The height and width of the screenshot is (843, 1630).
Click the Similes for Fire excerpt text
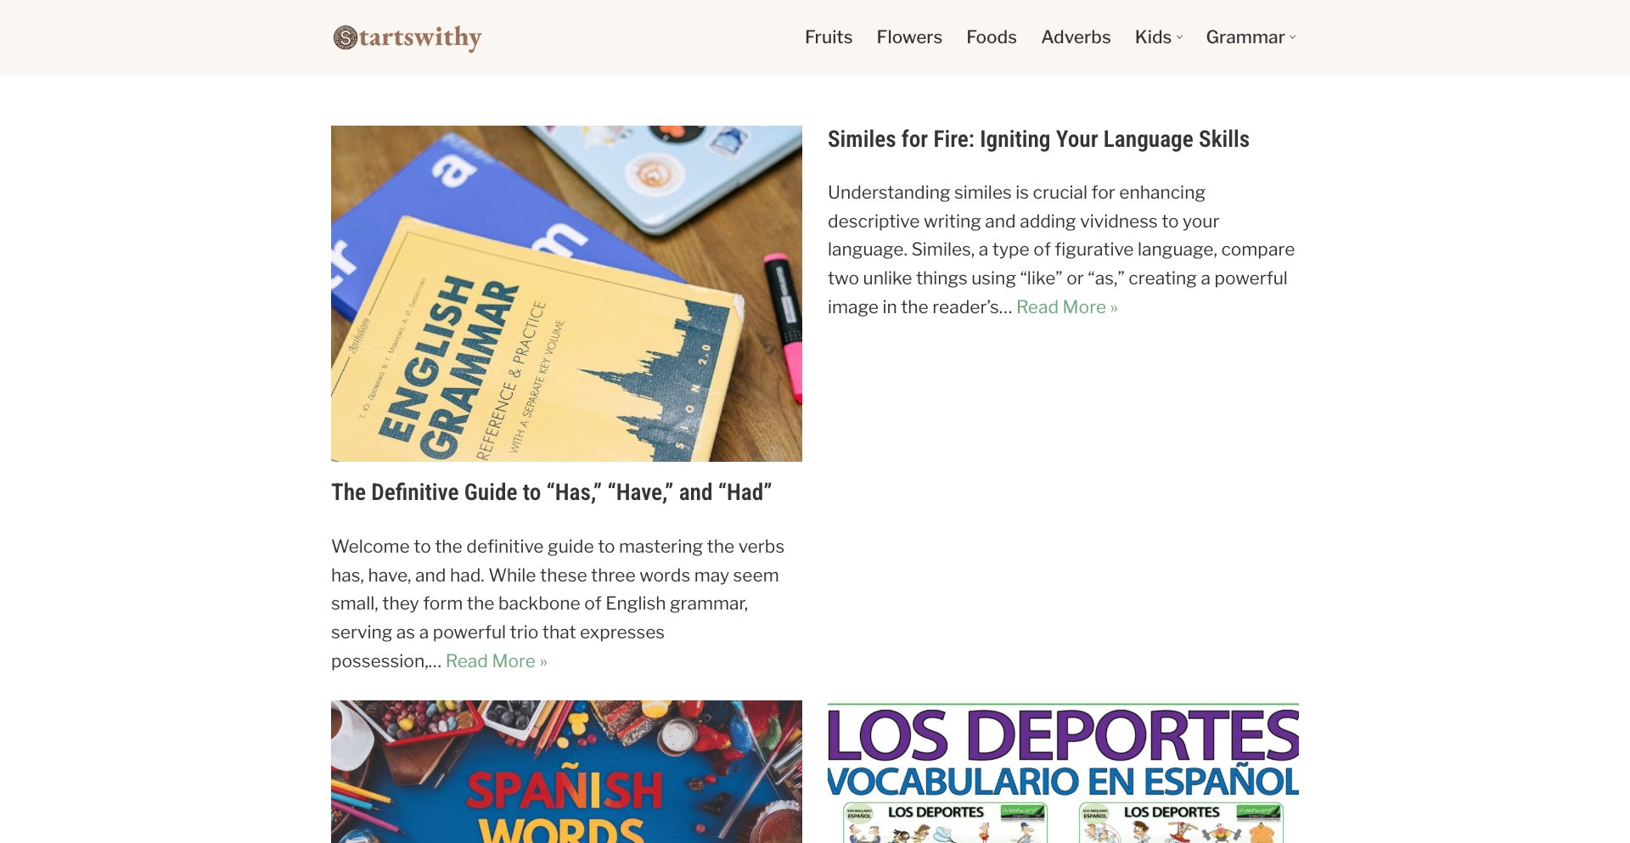pos(1062,250)
